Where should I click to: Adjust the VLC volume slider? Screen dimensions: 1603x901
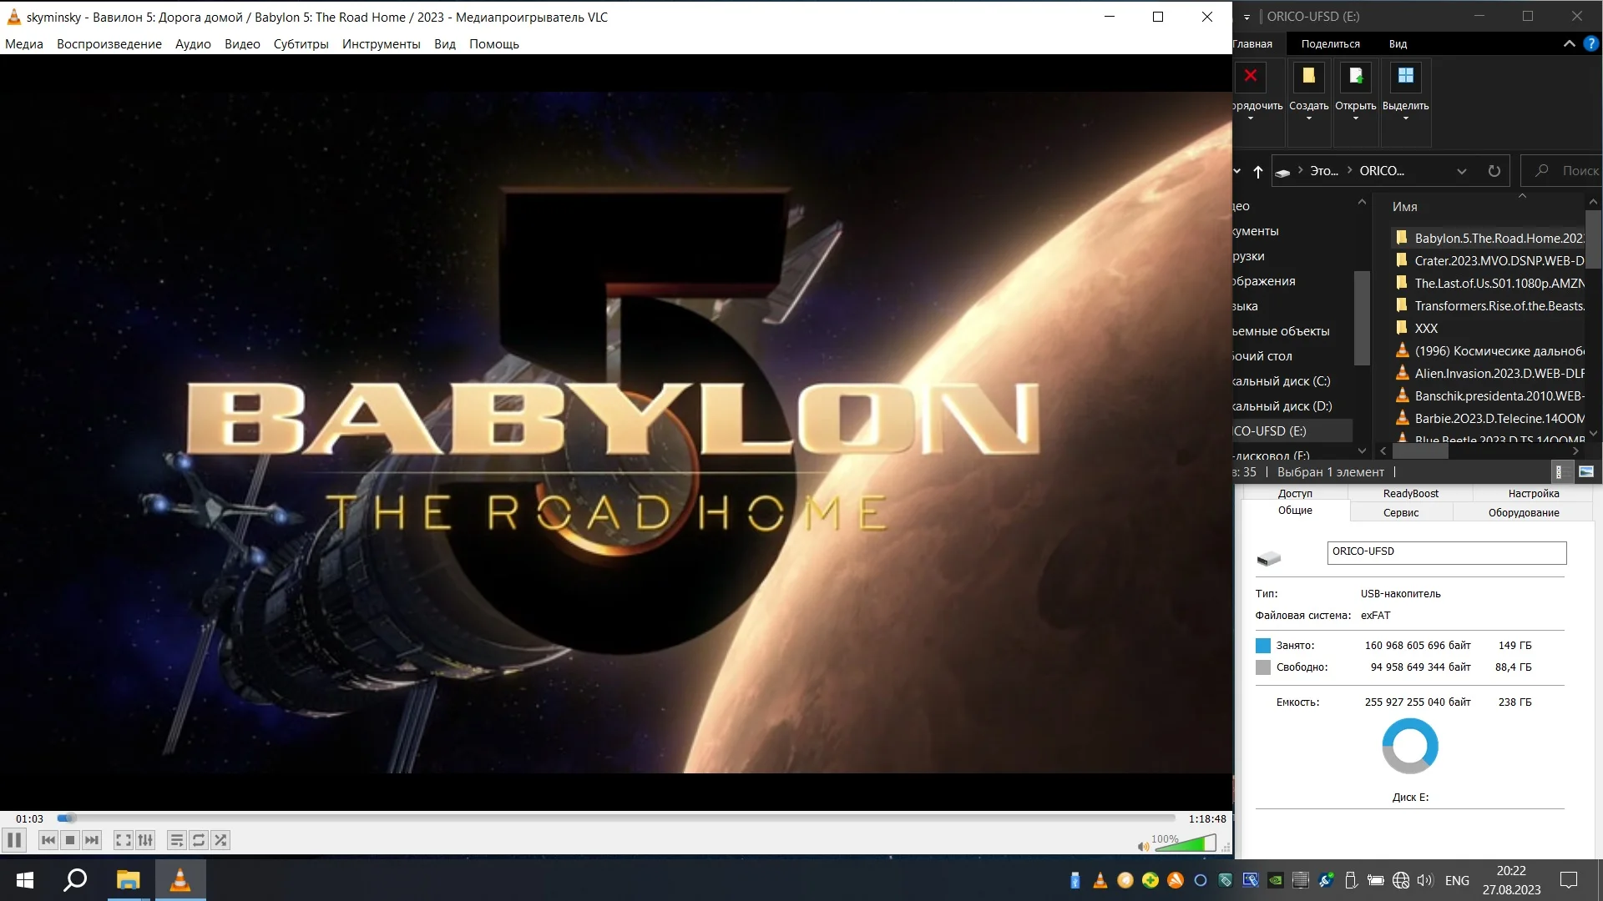[1184, 844]
